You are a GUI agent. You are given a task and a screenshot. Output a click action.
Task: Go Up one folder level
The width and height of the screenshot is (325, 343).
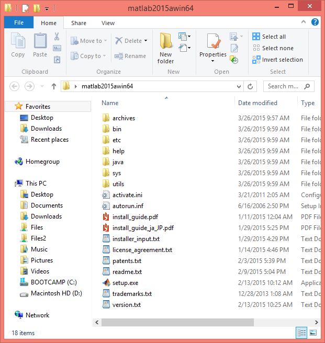click(54, 86)
